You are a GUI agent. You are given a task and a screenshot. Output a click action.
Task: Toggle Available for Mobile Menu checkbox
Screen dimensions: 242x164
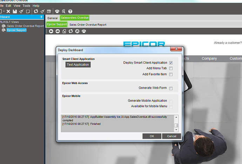pyautogui.click(x=171, y=107)
